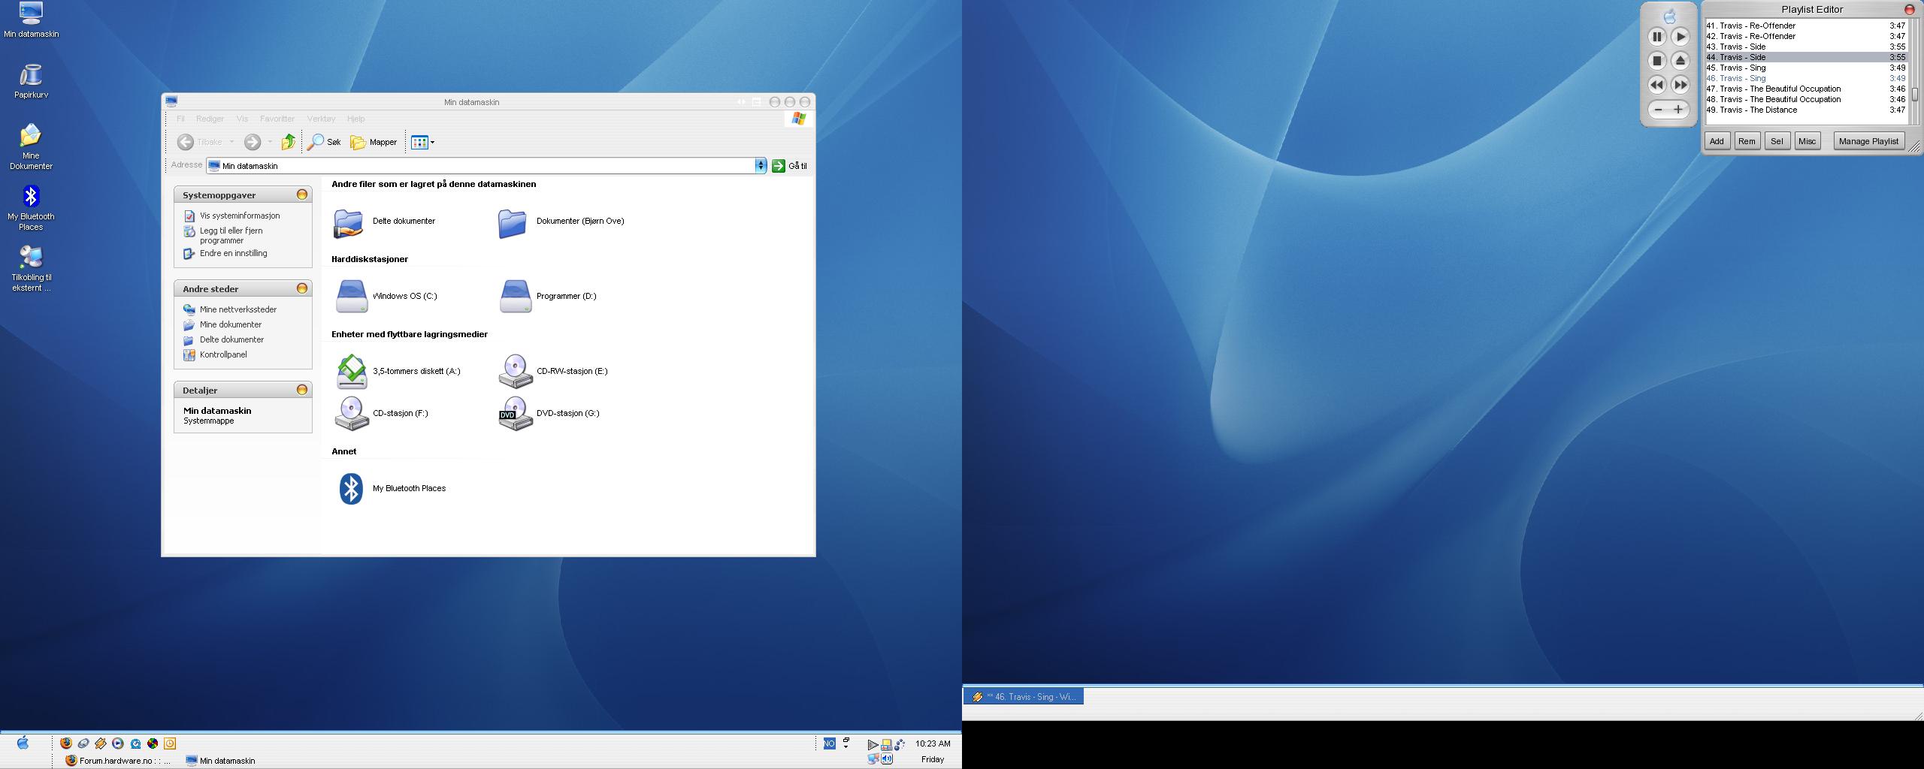Screen dimensions: 1924x769
Task: Click the Rem button in Playlist Editor
Action: point(1747,141)
